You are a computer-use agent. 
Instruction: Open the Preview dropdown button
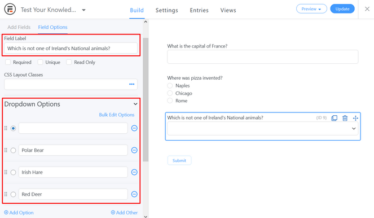[x=311, y=9]
